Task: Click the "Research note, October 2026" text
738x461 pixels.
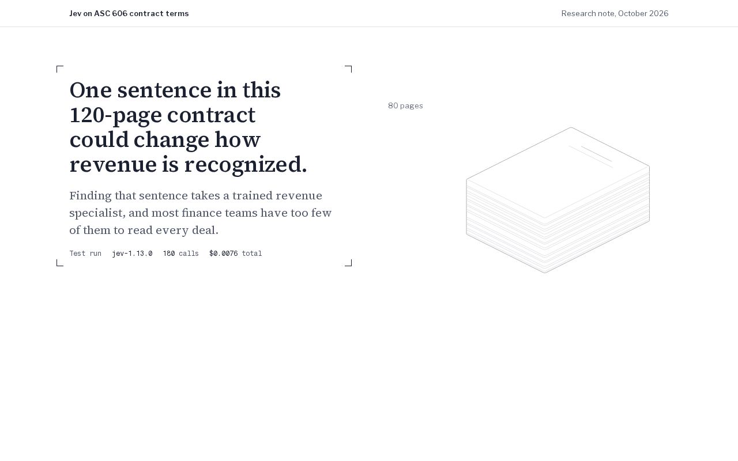Action: 615,13
